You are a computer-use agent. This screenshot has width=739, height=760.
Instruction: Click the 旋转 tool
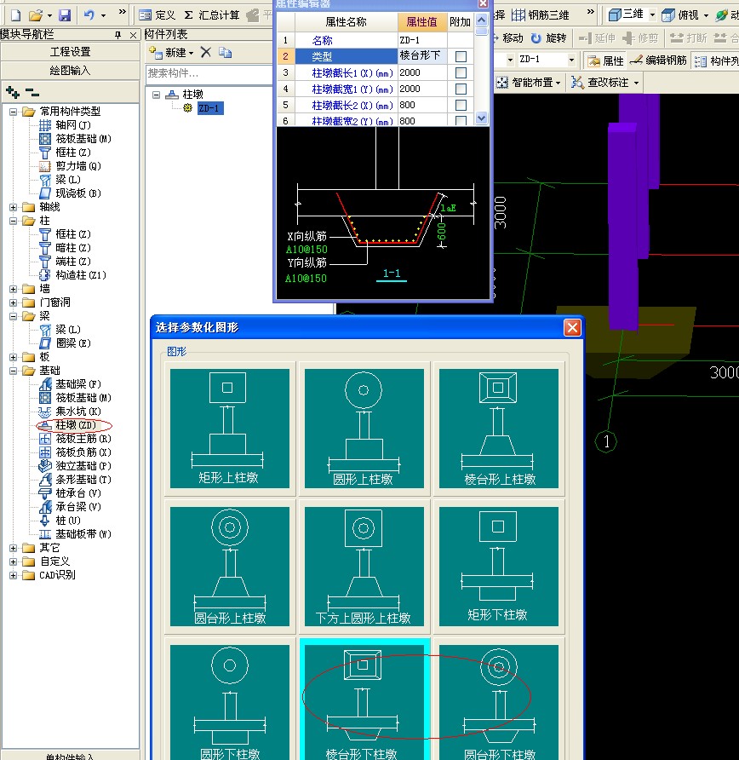point(548,37)
